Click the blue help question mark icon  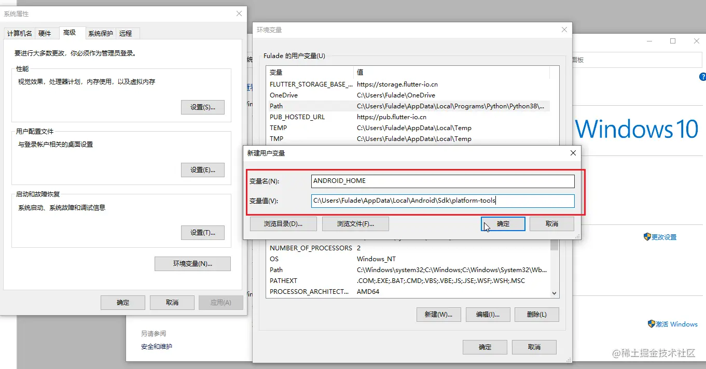703,77
